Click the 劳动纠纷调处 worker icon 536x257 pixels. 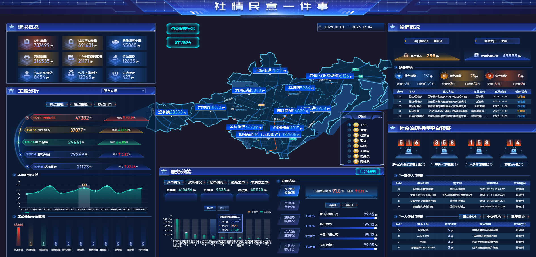point(27,75)
